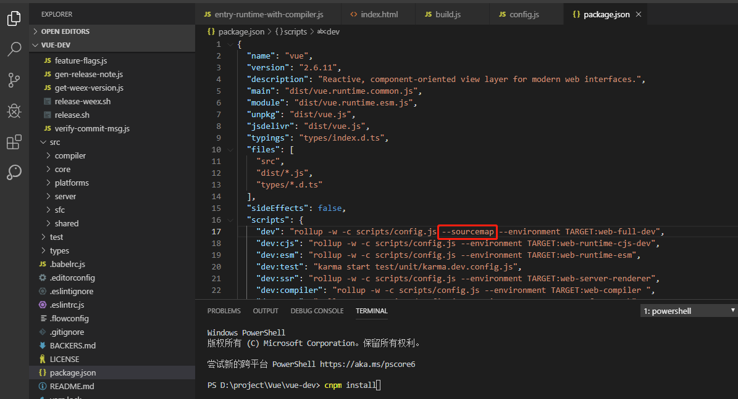738x399 pixels.
Task: Select the package.json editor tab
Action: click(605, 15)
